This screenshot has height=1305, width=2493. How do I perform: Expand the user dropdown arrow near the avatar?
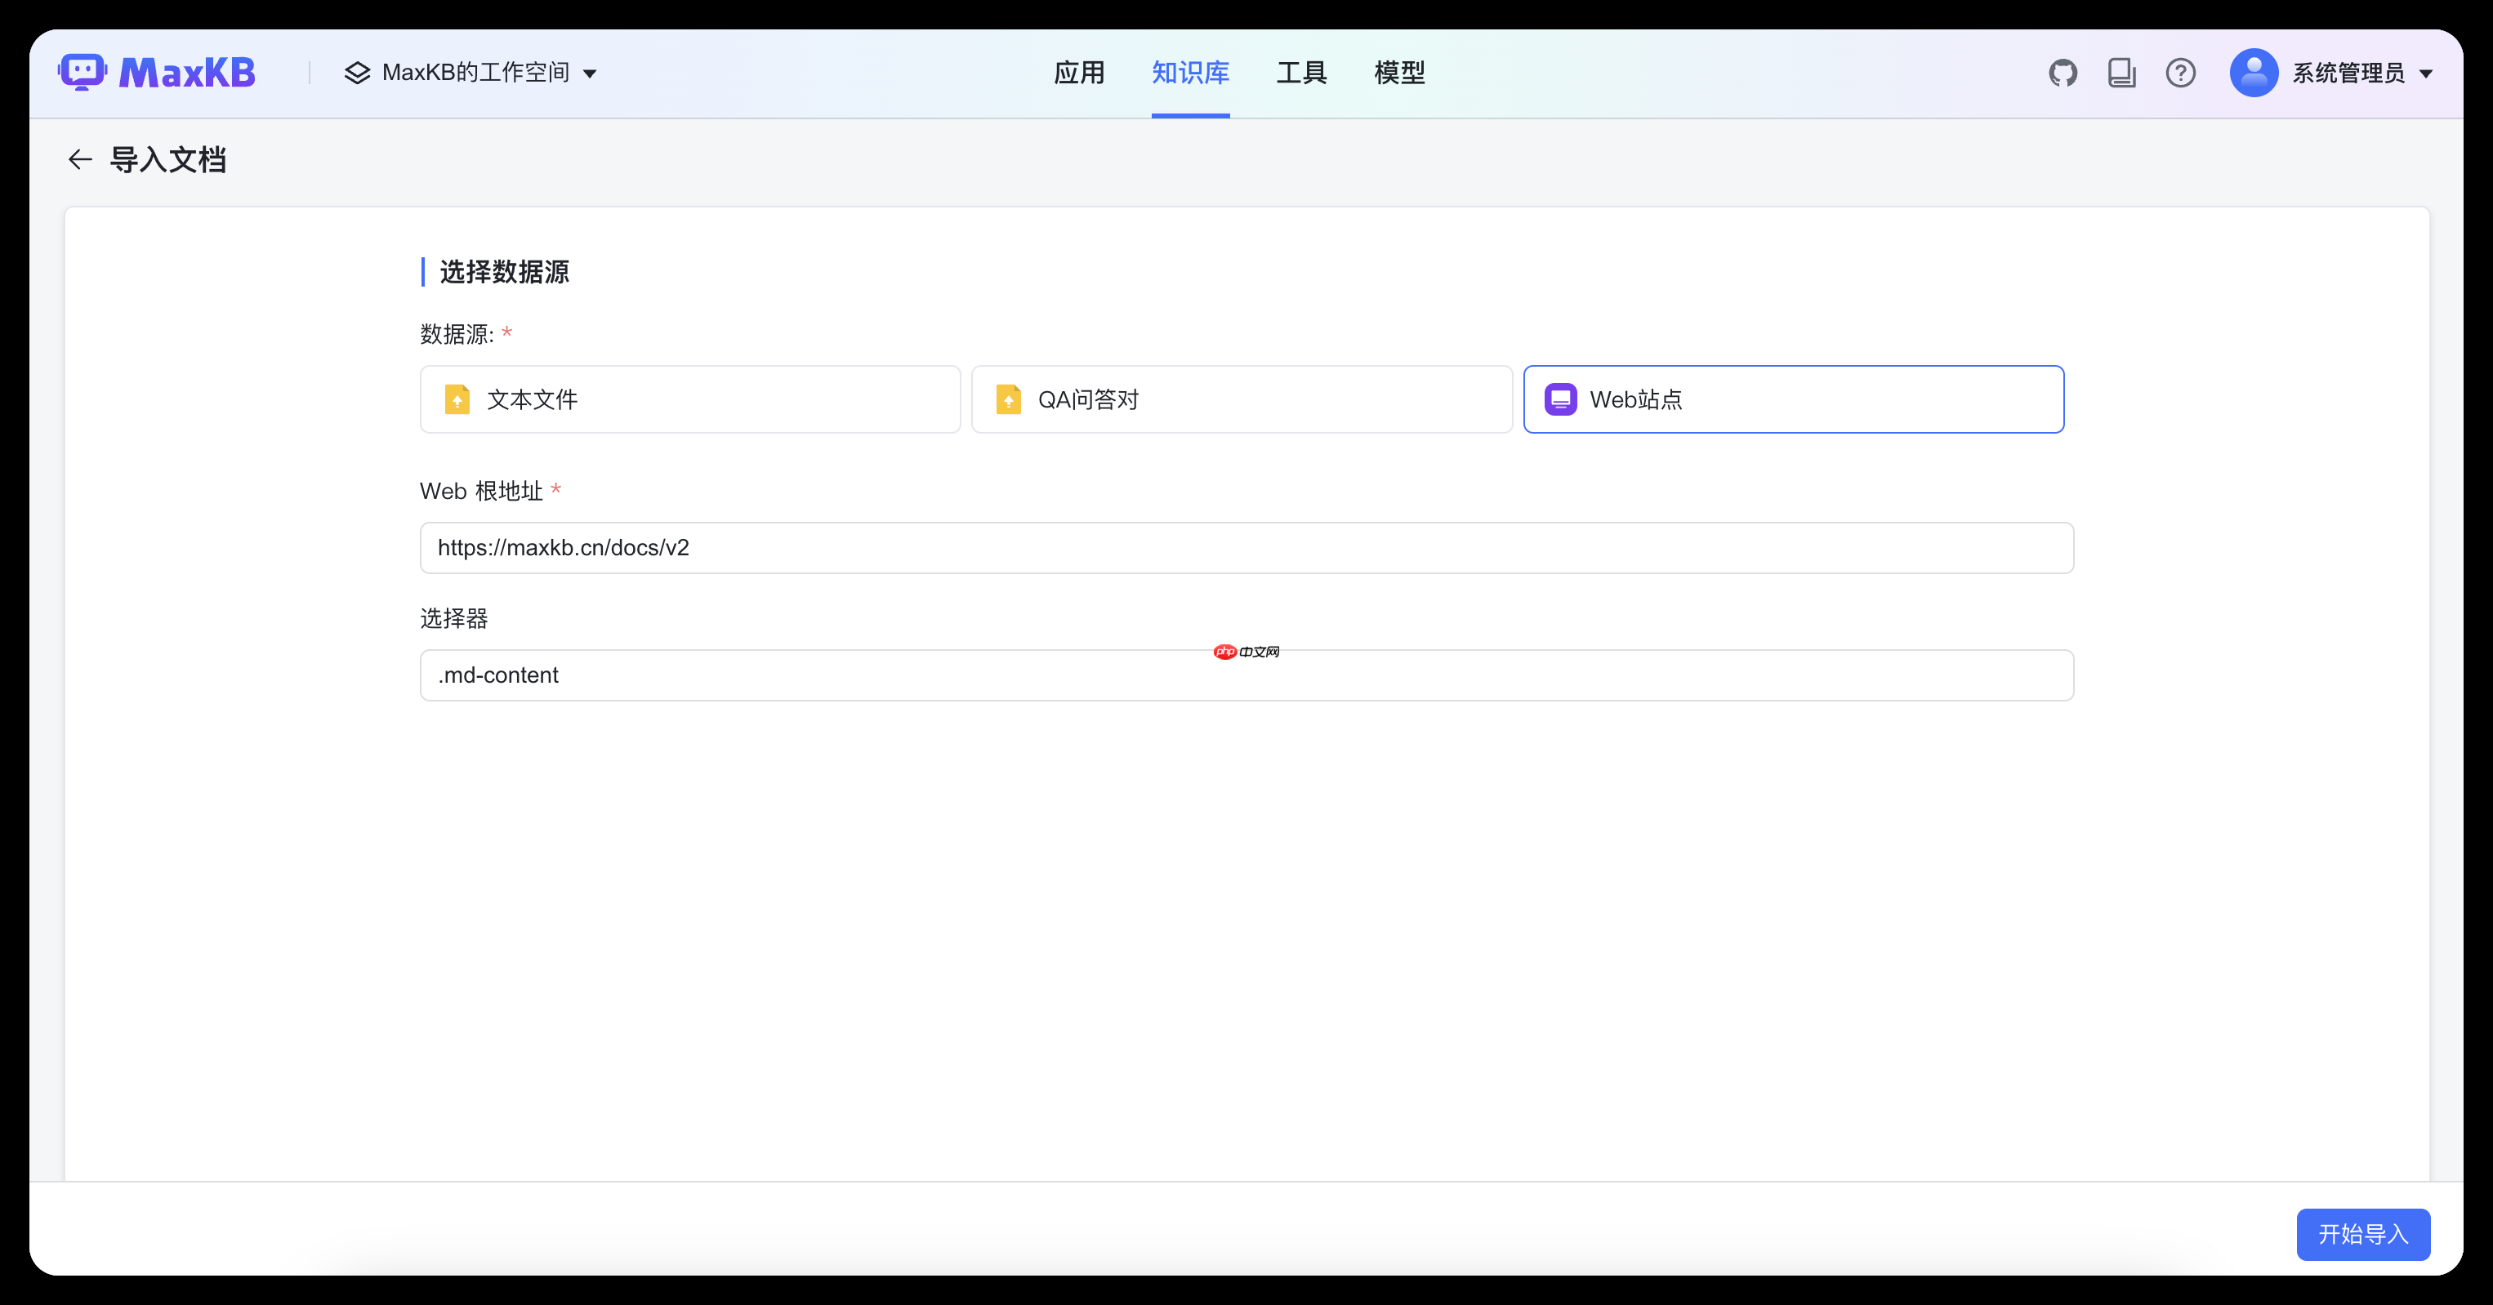click(2425, 73)
